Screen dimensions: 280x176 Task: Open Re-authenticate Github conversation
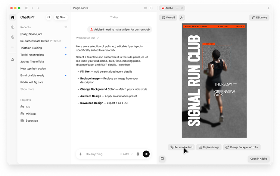41,41
